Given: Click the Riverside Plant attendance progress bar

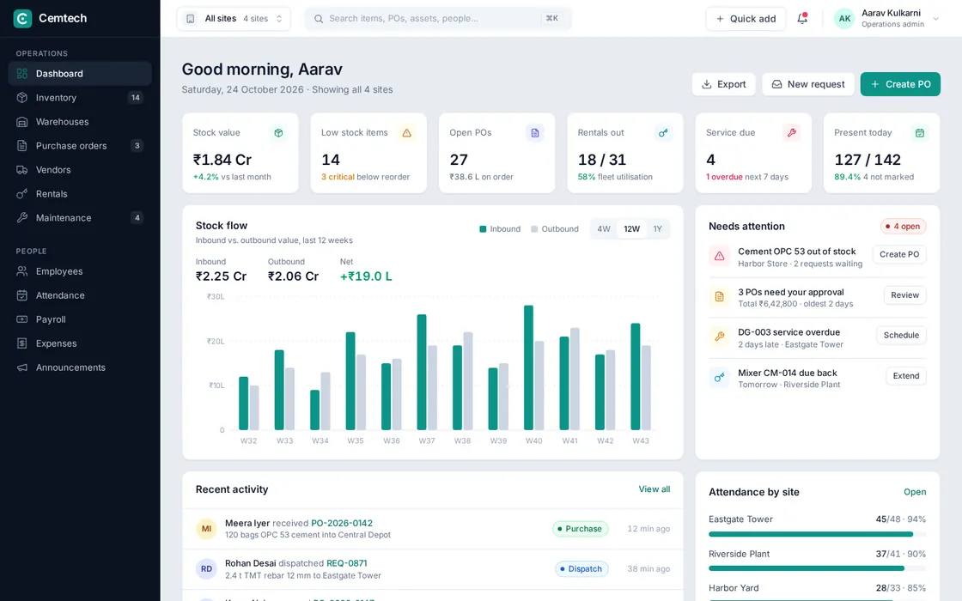Looking at the screenshot, I should click(817, 568).
